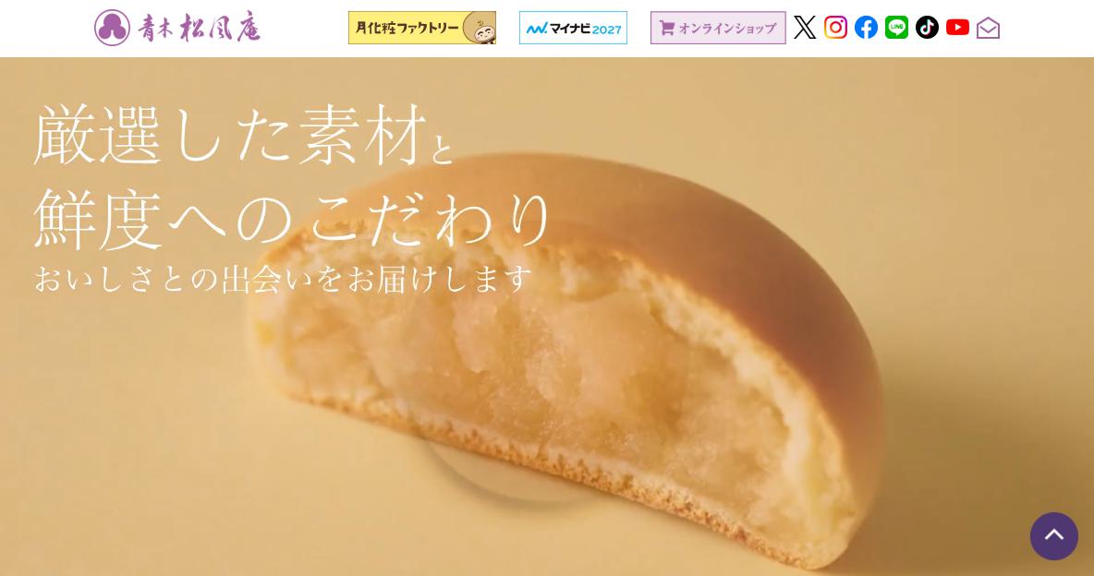Click the 厳選した素材と headline text
1094x576 pixels.
[244, 136]
